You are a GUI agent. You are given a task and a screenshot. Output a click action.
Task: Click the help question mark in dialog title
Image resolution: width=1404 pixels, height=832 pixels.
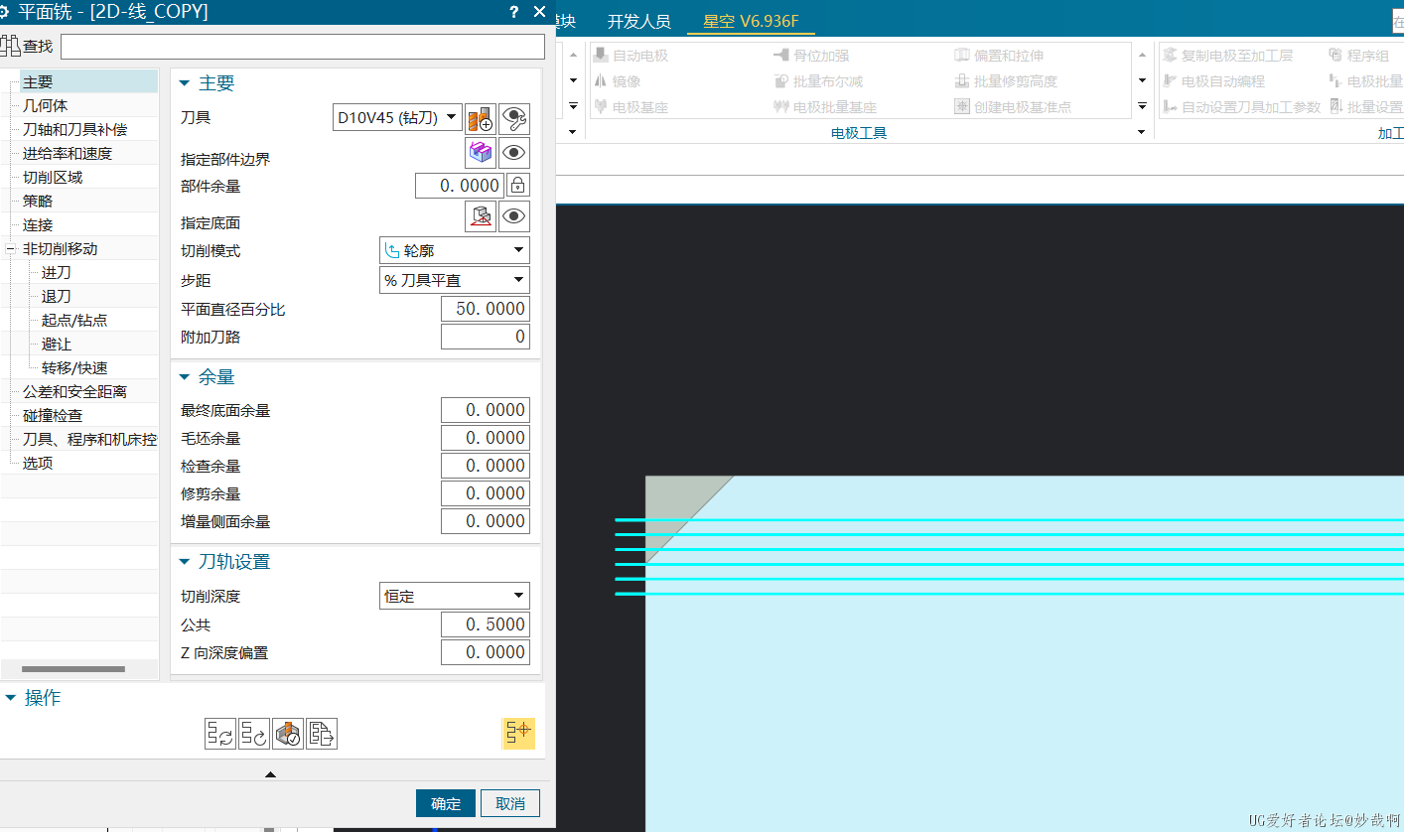click(513, 12)
